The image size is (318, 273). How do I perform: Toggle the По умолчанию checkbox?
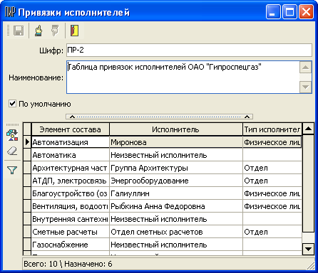pyautogui.click(x=12, y=104)
